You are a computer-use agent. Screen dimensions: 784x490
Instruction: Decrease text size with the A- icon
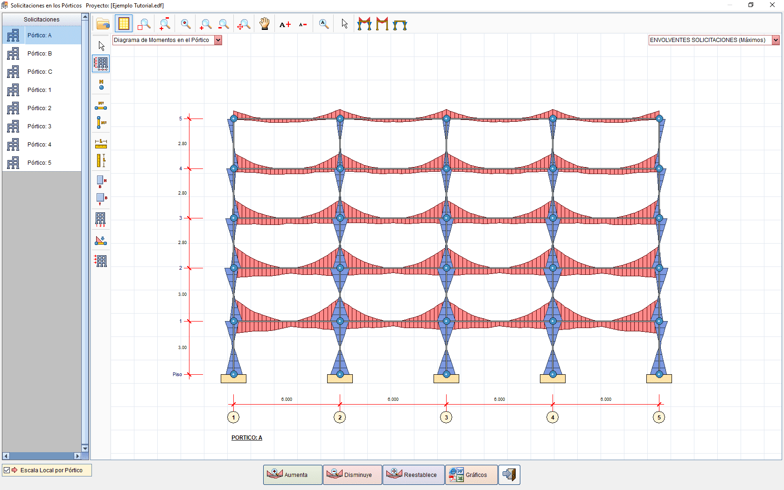302,23
